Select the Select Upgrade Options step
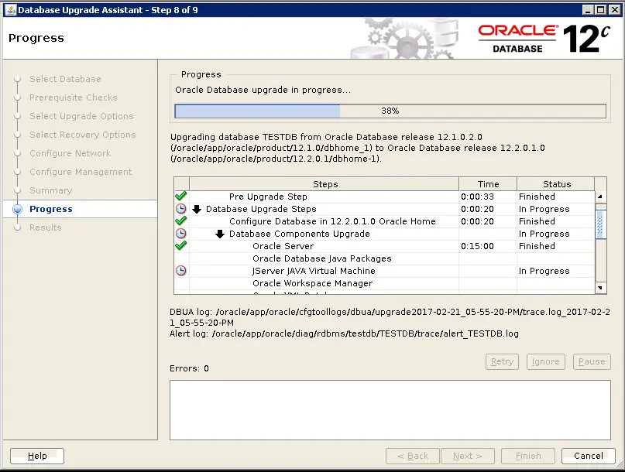625x472 pixels. tap(81, 116)
